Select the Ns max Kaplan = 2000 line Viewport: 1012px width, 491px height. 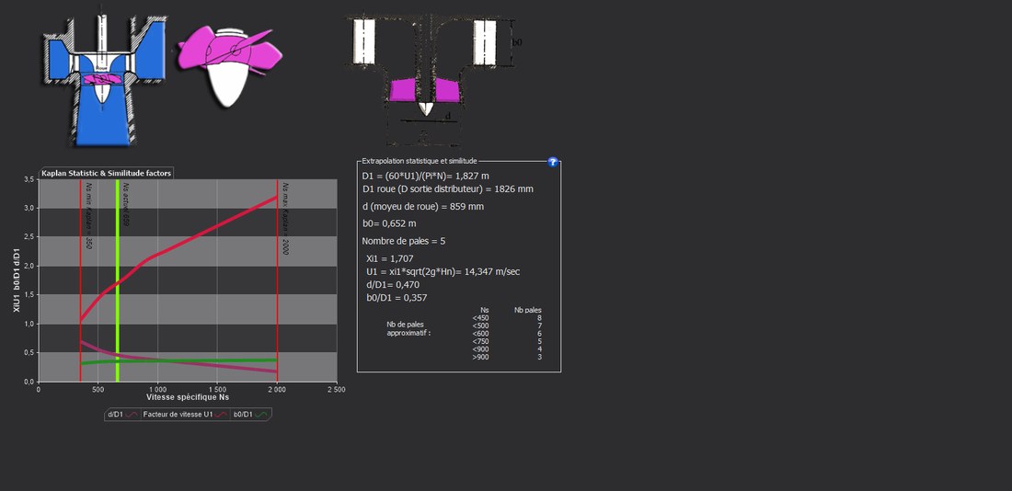point(278,280)
